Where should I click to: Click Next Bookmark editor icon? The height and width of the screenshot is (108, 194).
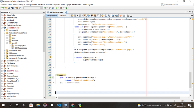[106, 16]
